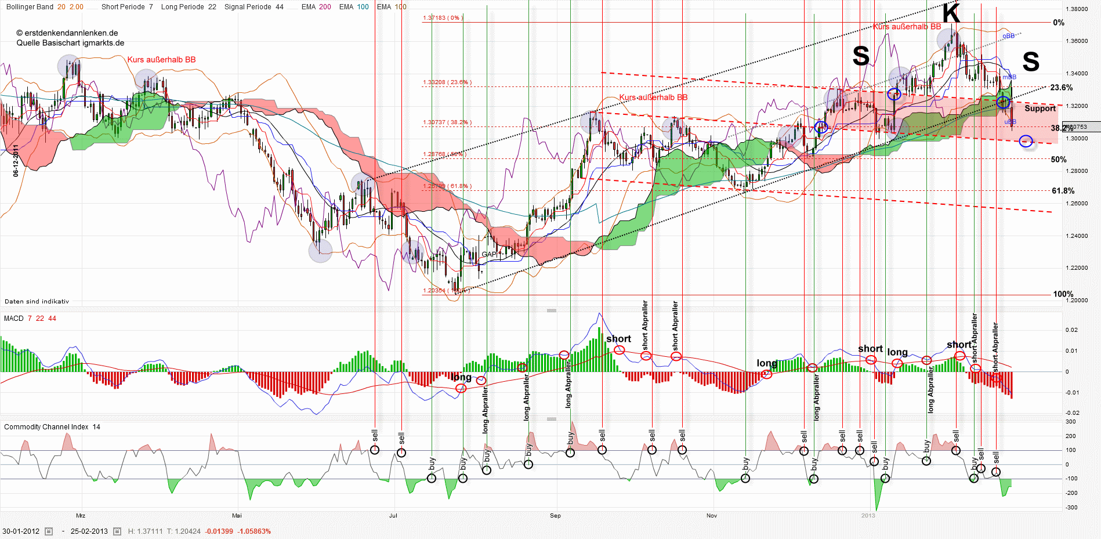Screen dimensions: 1101x539
Task: Open the end date calendar picker
Action: coord(117,531)
